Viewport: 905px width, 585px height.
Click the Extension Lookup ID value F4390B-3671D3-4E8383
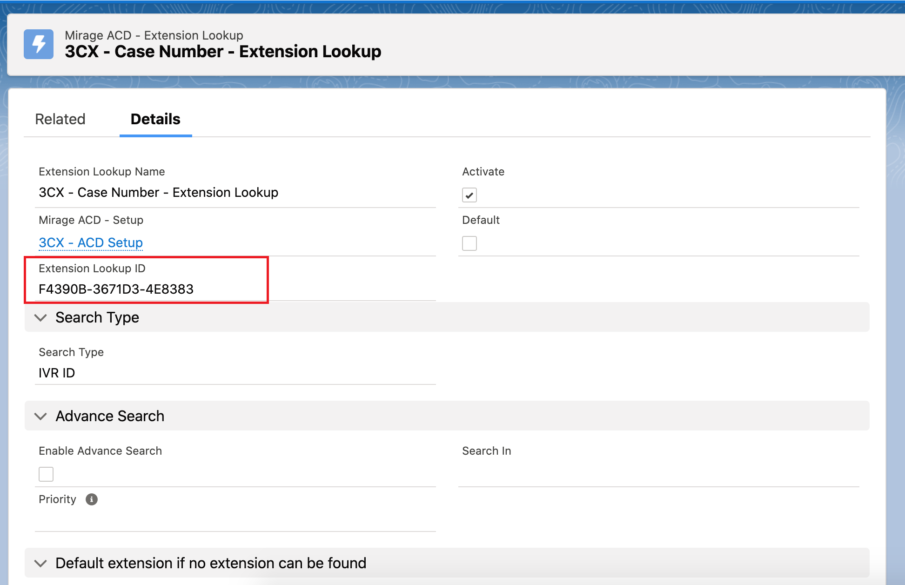(x=116, y=289)
